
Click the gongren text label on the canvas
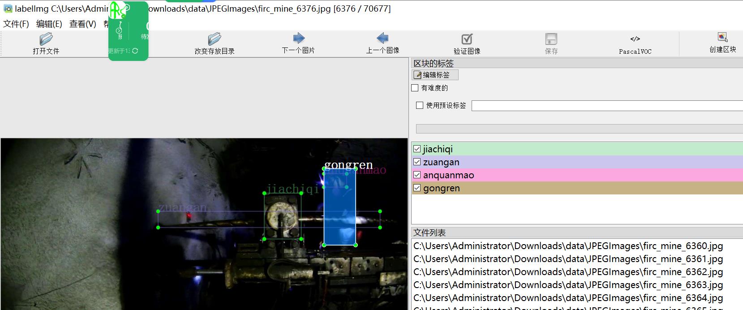348,165
